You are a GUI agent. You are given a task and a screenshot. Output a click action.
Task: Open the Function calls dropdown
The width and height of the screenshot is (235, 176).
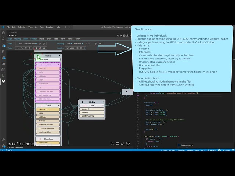coord(30,43)
